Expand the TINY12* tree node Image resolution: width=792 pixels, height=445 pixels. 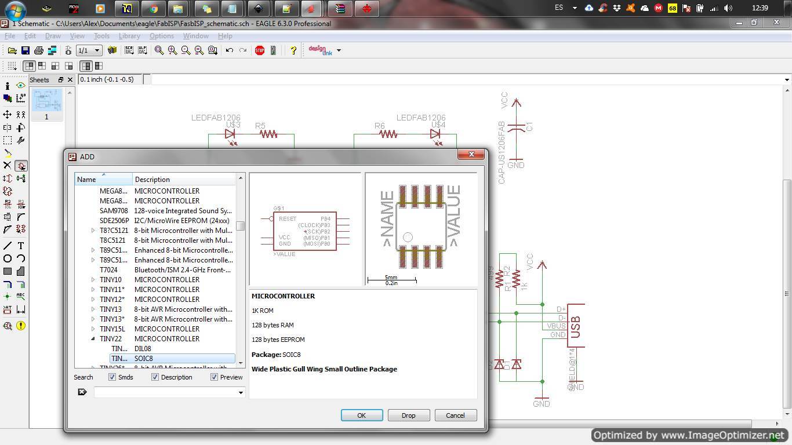[93, 299]
